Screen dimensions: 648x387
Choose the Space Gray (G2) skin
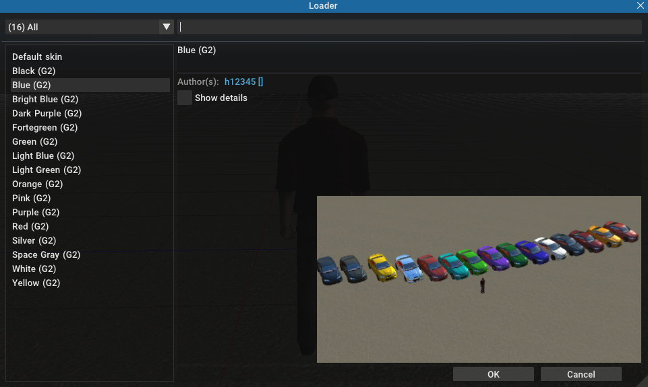(x=46, y=255)
